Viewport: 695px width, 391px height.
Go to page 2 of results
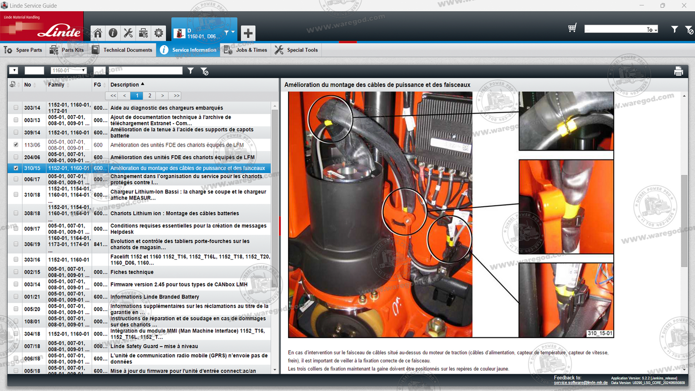click(149, 96)
